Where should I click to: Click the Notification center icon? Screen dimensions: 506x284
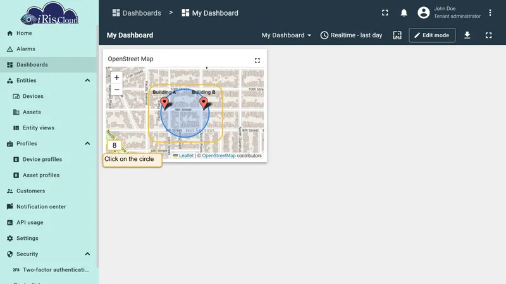pyautogui.click(x=9, y=206)
